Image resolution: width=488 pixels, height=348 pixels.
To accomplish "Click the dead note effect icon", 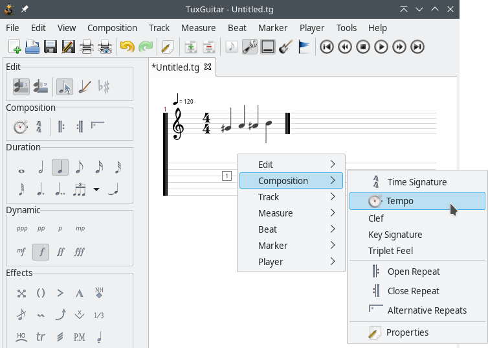I will (22, 293).
